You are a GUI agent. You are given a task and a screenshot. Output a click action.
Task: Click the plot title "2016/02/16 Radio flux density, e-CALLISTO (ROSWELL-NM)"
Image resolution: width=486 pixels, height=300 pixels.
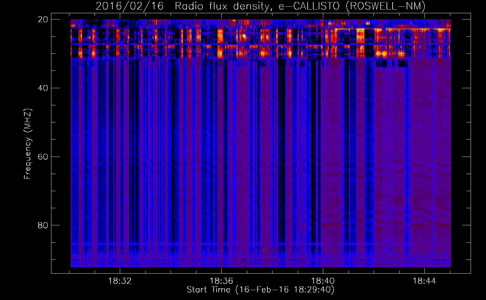260,6
